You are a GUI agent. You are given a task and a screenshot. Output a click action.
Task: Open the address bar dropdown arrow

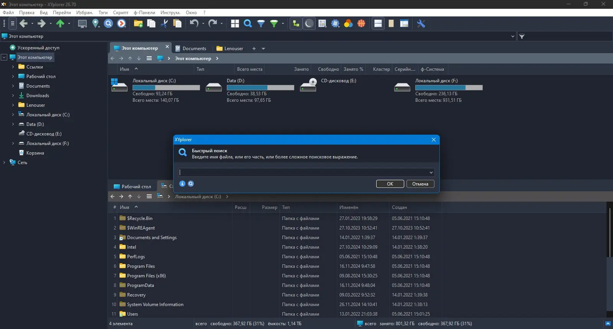[513, 36]
